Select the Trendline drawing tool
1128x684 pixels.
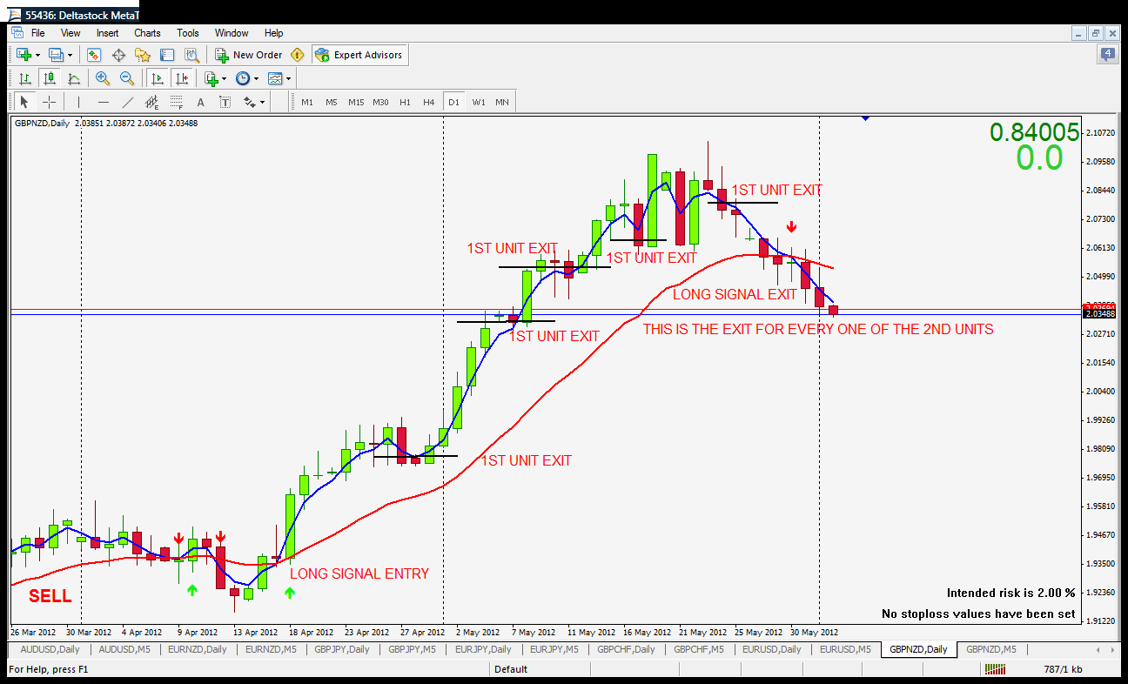tap(128, 102)
